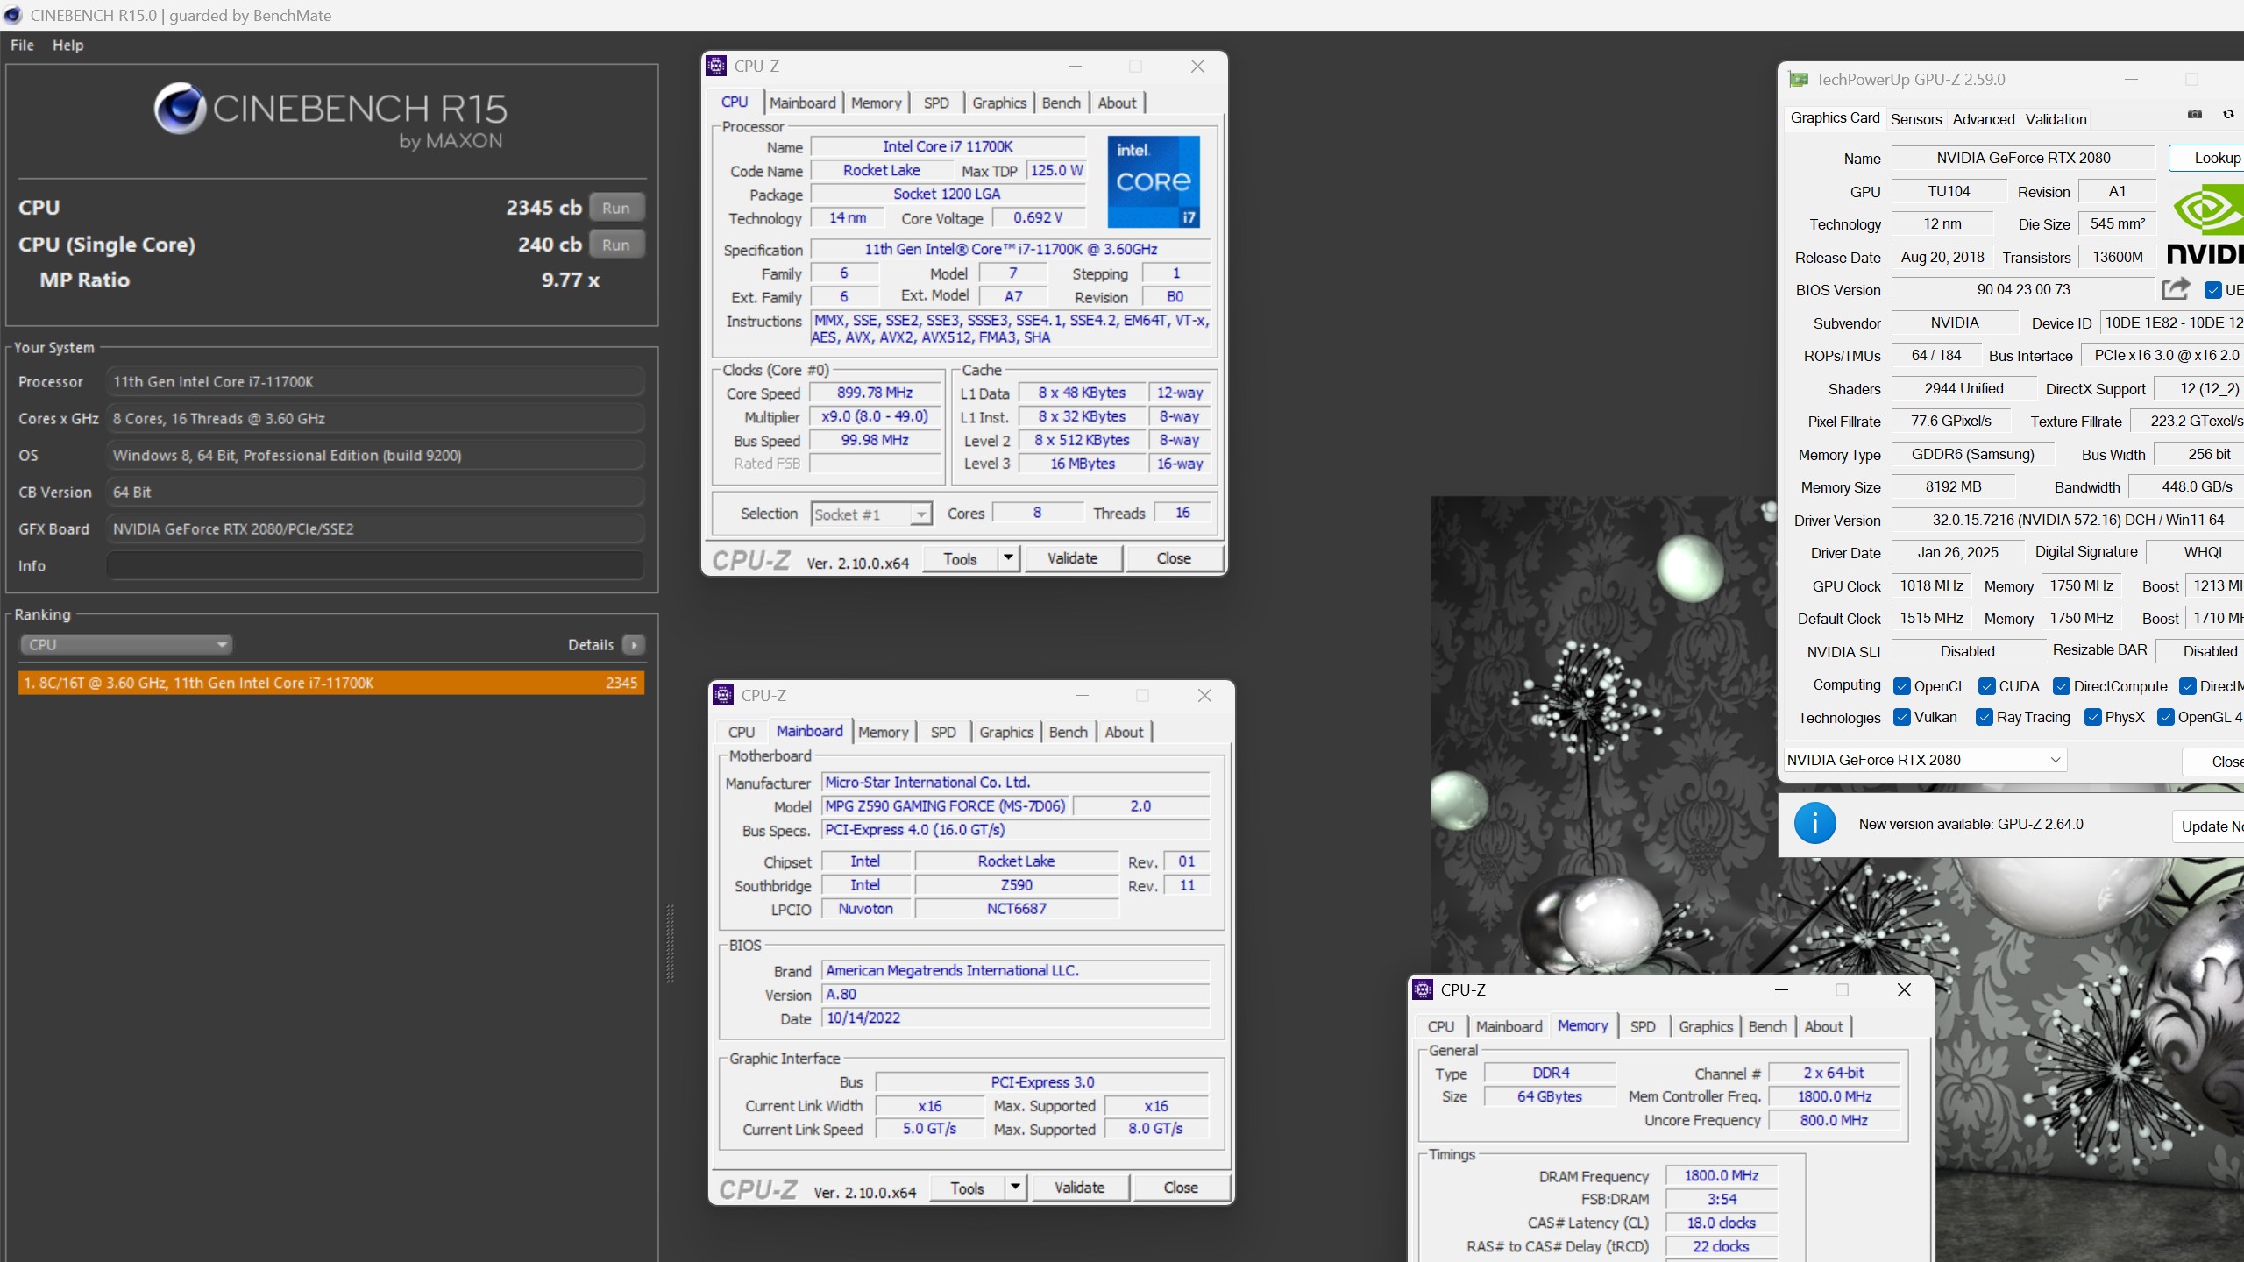The width and height of the screenshot is (2244, 1262).
Task: Open the About tab in the CPU-tab CPU-Z window
Action: (x=1117, y=103)
